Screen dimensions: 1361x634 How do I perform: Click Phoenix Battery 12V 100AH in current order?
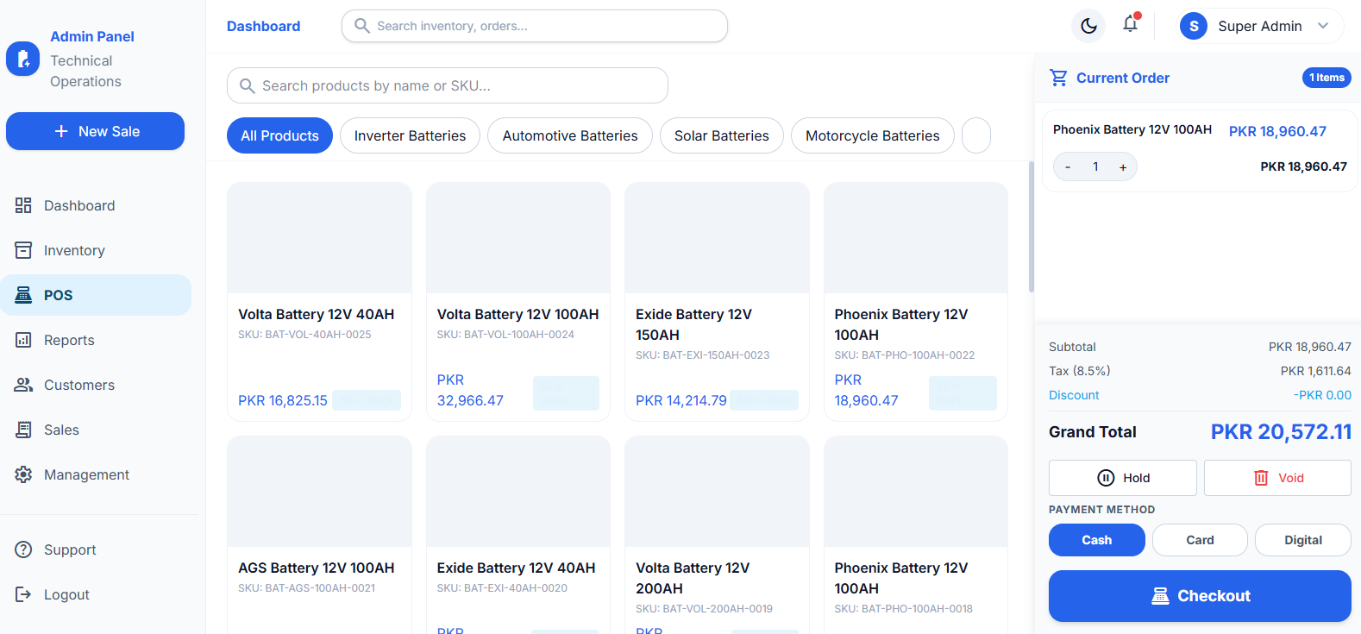pyautogui.click(x=1132, y=129)
